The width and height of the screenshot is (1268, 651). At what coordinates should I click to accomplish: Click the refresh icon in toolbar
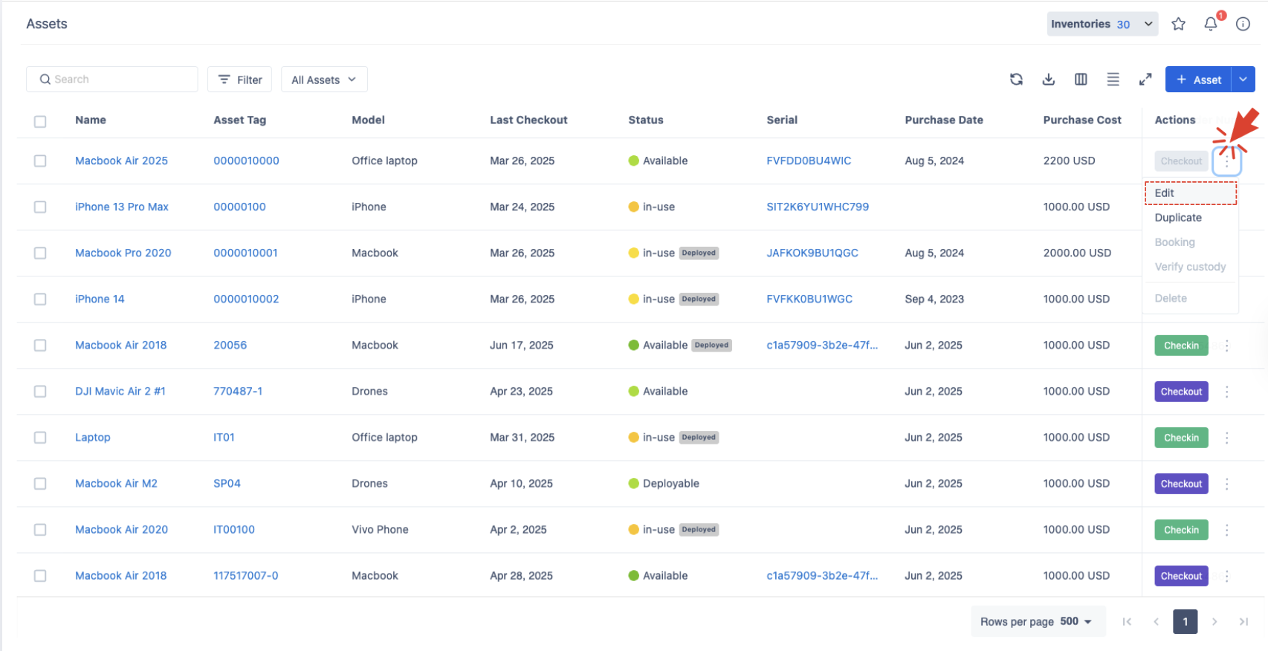(x=1016, y=80)
